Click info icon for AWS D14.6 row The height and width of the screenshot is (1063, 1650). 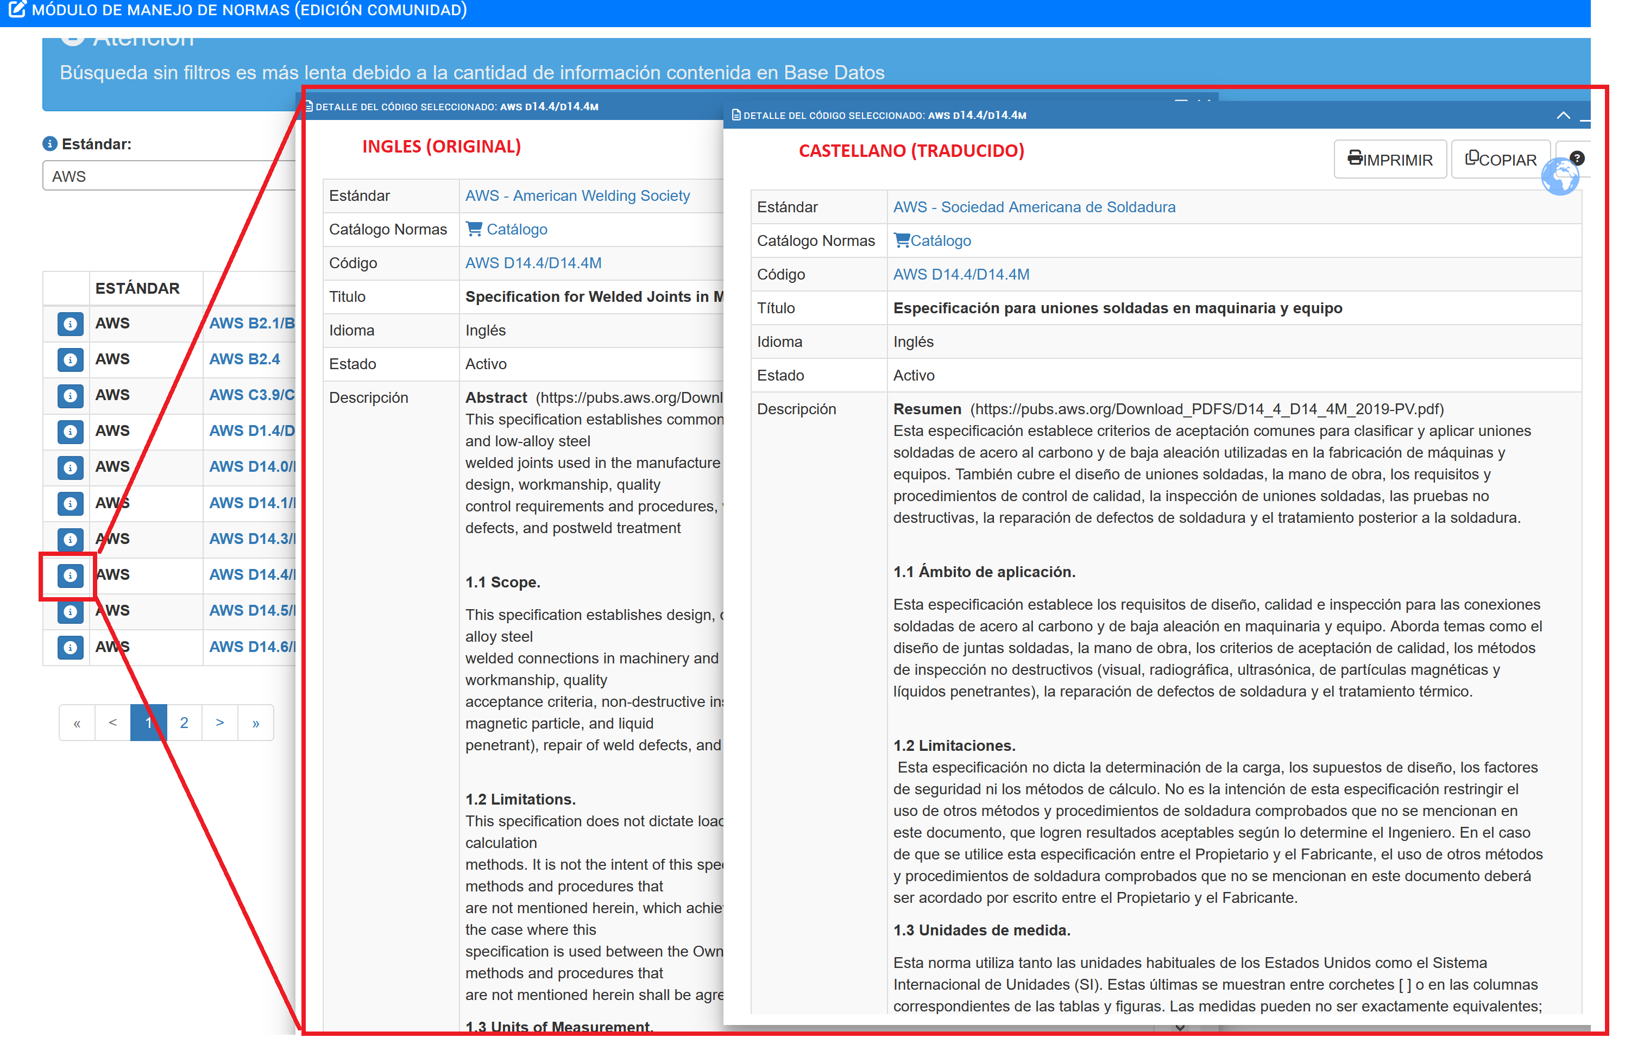click(x=70, y=648)
